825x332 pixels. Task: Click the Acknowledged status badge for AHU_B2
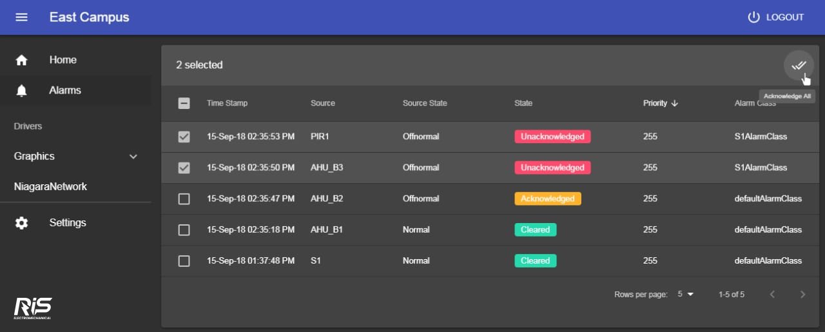tap(547, 199)
